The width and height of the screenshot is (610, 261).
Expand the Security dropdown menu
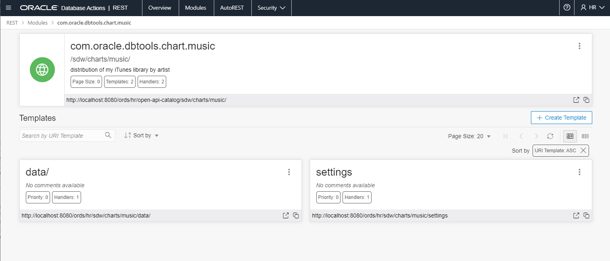coord(272,8)
